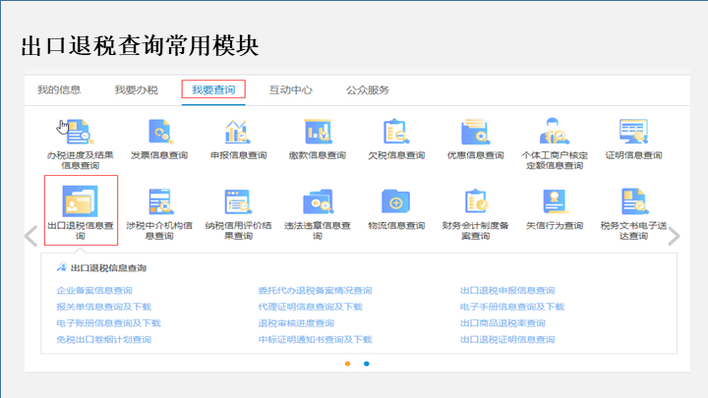Select 出口退税信息查询 folder icon
The height and width of the screenshot is (398, 708).
[80, 201]
